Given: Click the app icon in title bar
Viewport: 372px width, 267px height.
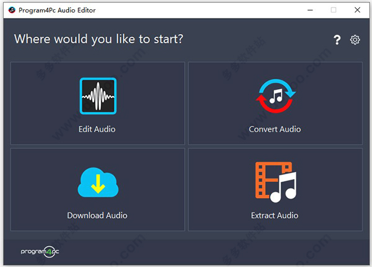Looking at the screenshot, I should 12,10.
